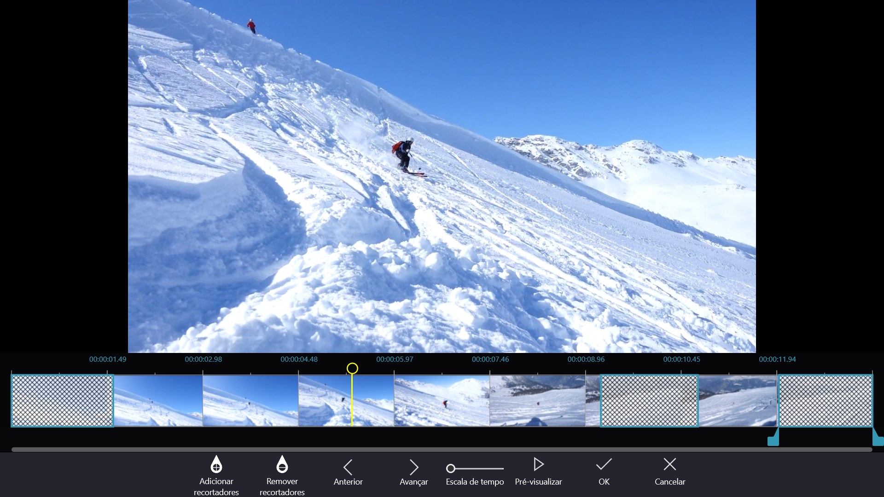Screen dimensions: 884x497
Task: Select the hatched trim segment on the left
Action: 62,400
